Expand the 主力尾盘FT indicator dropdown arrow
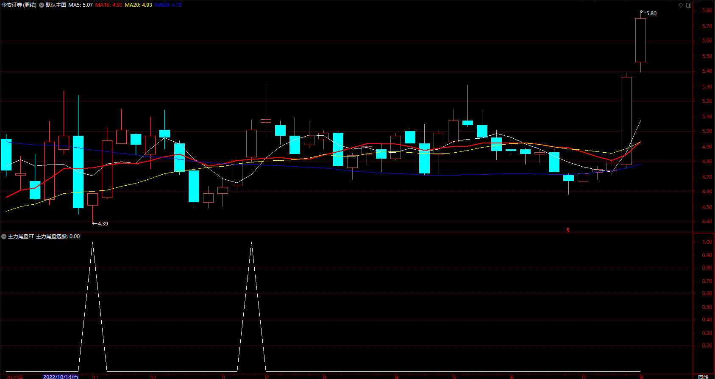Viewport: 715px width, 379px height. point(4,236)
